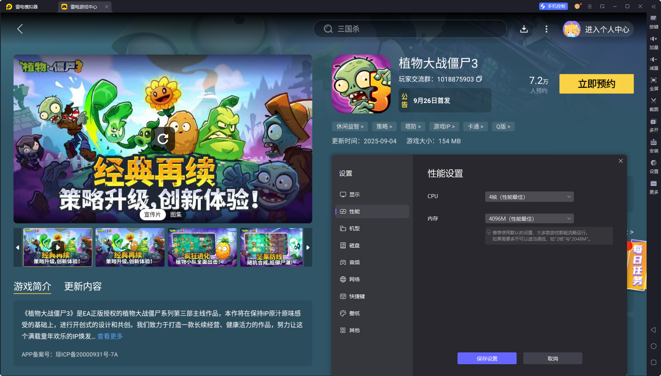This screenshot has height=376, width=661.
Task: Click 立即预约 pre-register button
Action: pyautogui.click(x=596, y=84)
